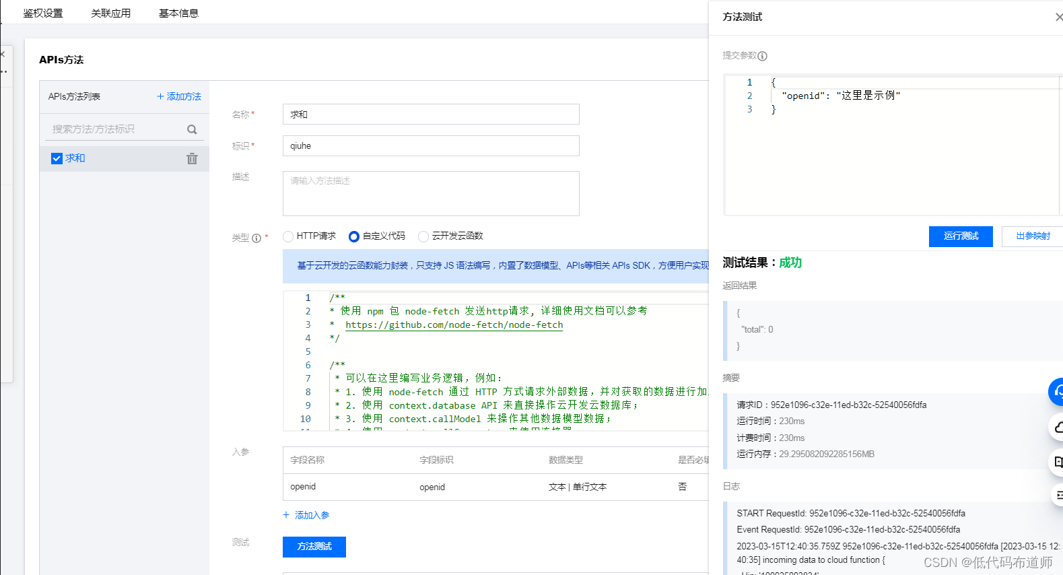Click the 字段标识 column header
This screenshot has width=1063, height=575.
(436, 460)
